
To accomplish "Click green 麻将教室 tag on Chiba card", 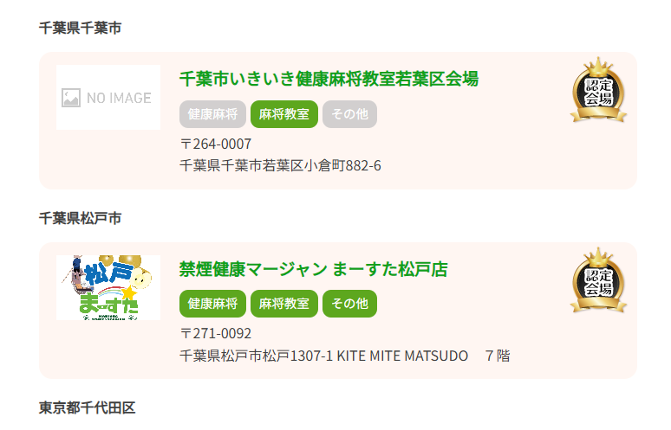I will click(283, 114).
